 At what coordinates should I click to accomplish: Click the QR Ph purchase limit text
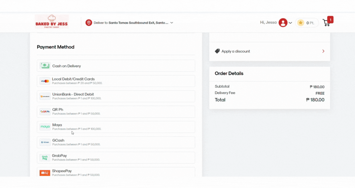pos(76,114)
